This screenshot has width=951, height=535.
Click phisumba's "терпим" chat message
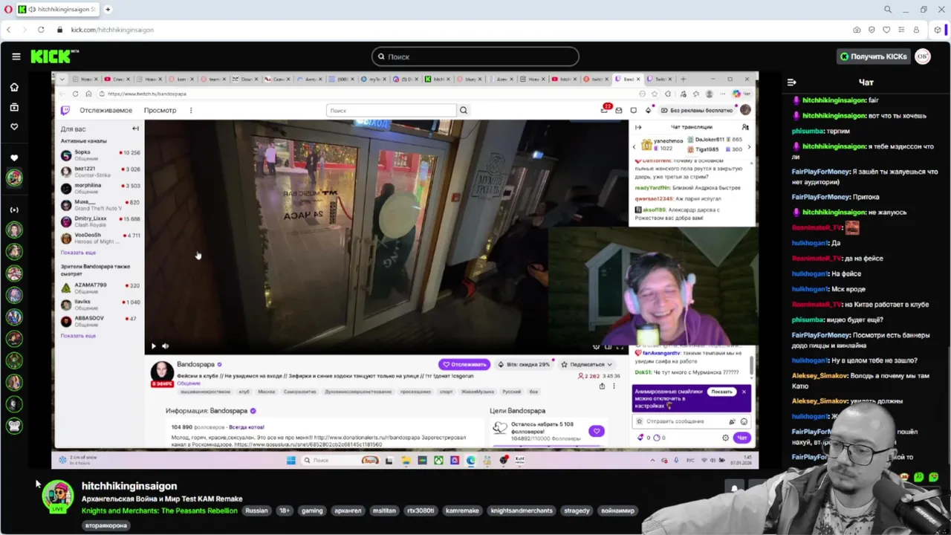pyautogui.click(x=821, y=131)
